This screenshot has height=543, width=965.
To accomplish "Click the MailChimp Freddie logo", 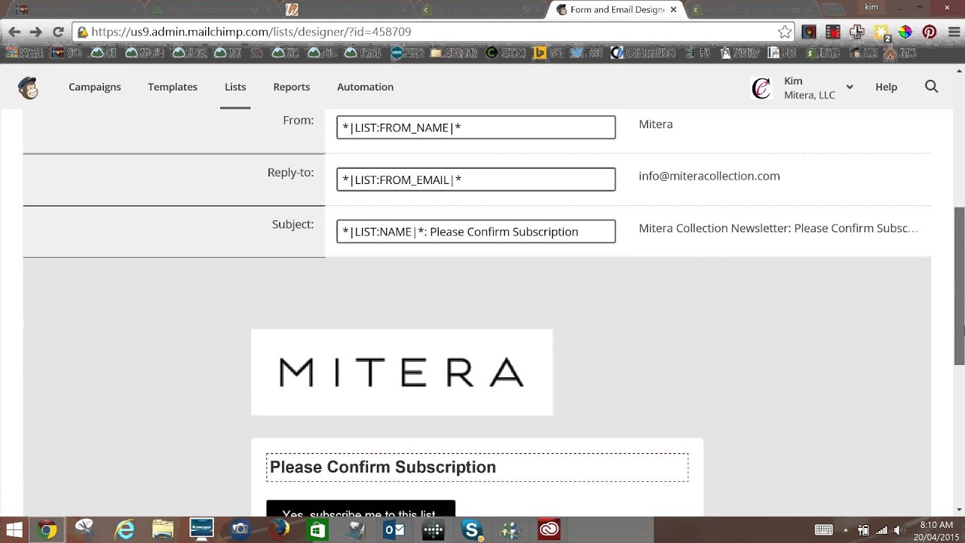I will (29, 87).
